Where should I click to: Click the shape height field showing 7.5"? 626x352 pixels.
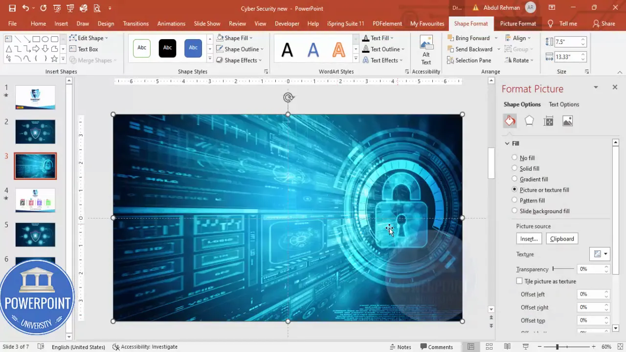[x=567, y=42]
